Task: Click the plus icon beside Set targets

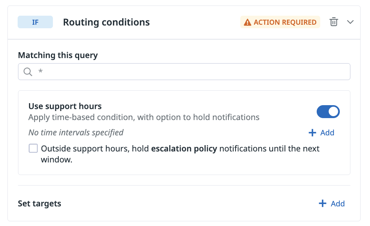Action: (x=323, y=203)
